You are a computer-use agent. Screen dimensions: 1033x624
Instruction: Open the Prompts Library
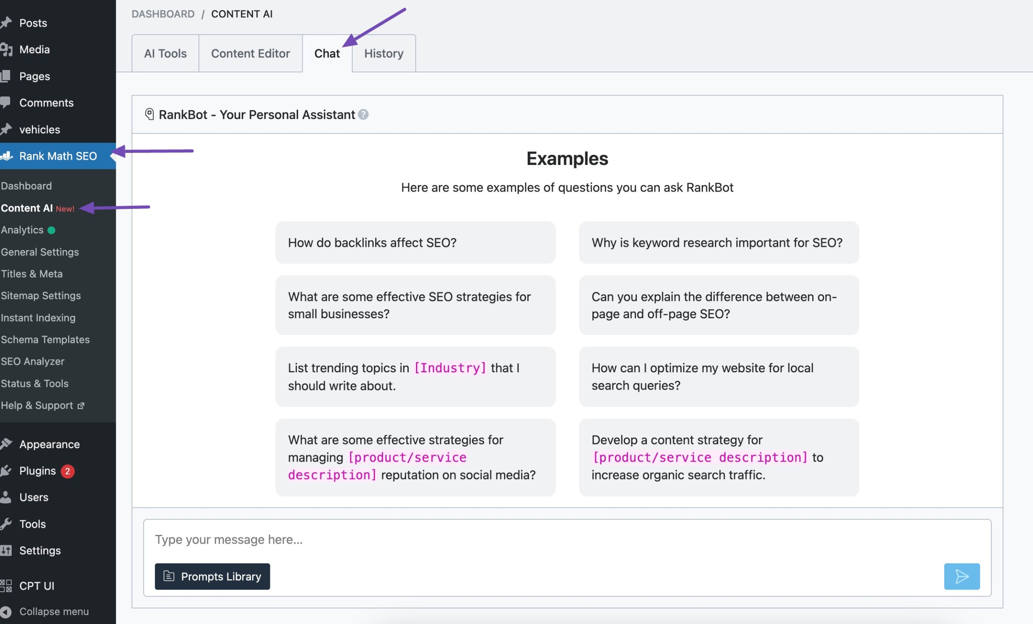pyautogui.click(x=212, y=576)
